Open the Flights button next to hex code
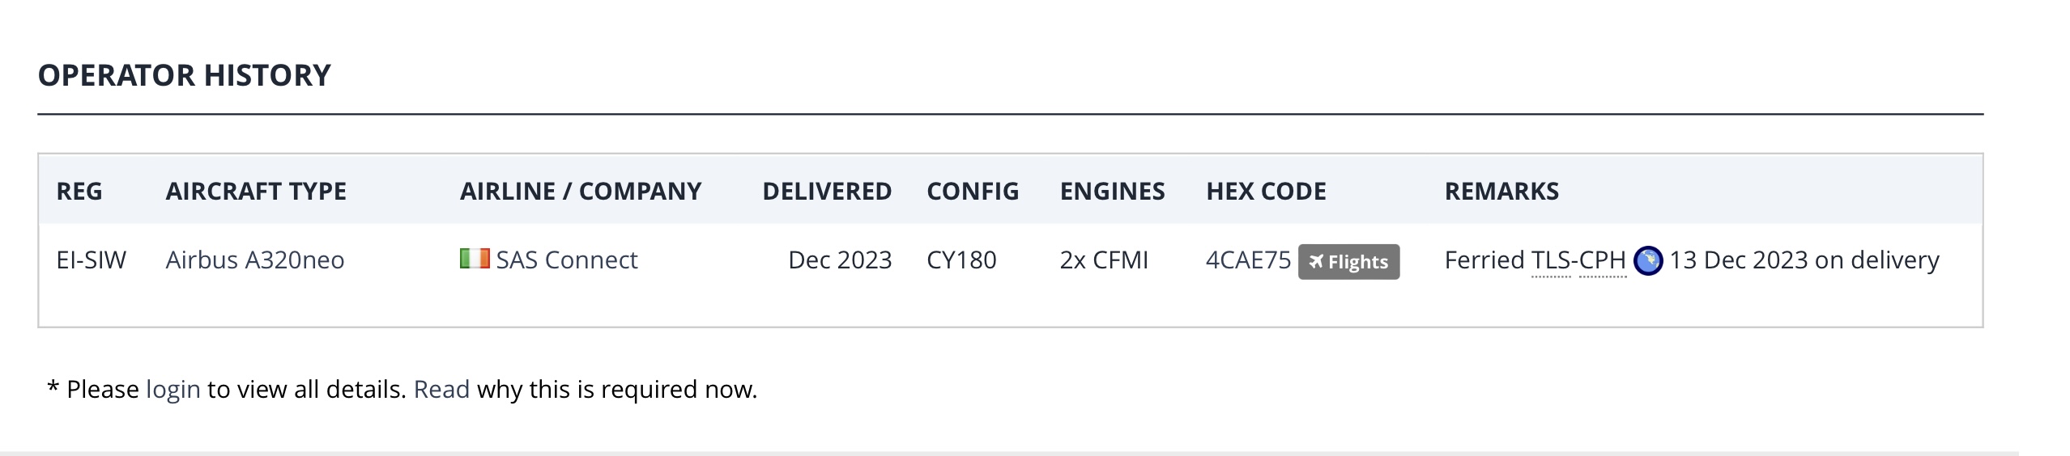The image size is (2070, 456). tap(1348, 262)
